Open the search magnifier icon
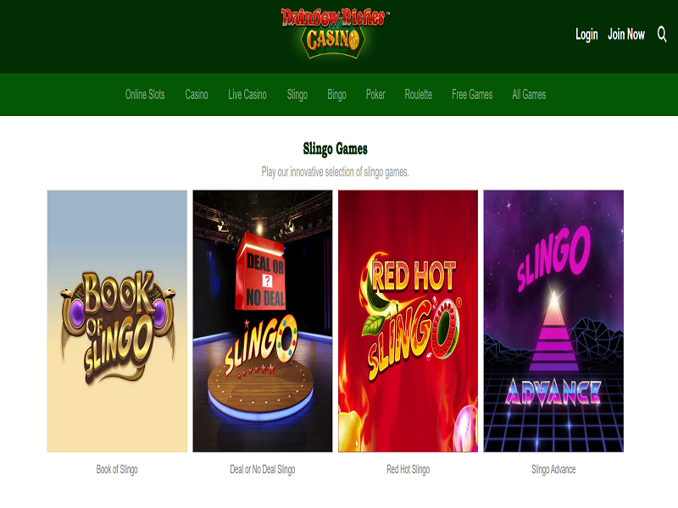 coord(662,34)
